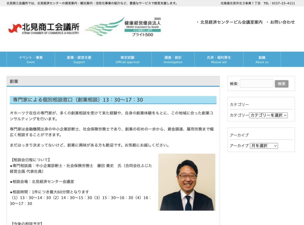The image size is (304, 225).
Task: Click the photo of consultant 藤田 貴史
Action: tap(187, 182)
